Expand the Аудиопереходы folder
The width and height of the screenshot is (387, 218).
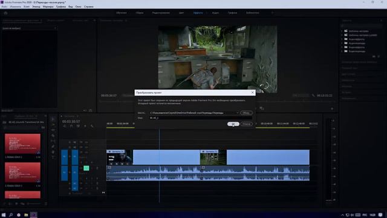tap(342, 43)
